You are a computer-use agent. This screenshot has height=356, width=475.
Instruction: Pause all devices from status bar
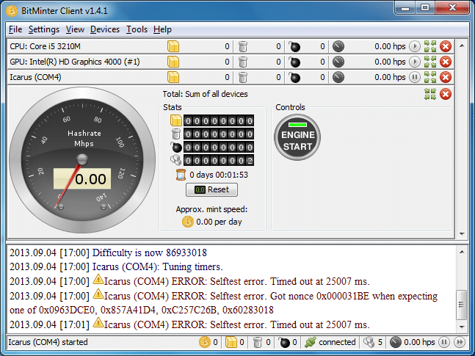coord(443,342)
